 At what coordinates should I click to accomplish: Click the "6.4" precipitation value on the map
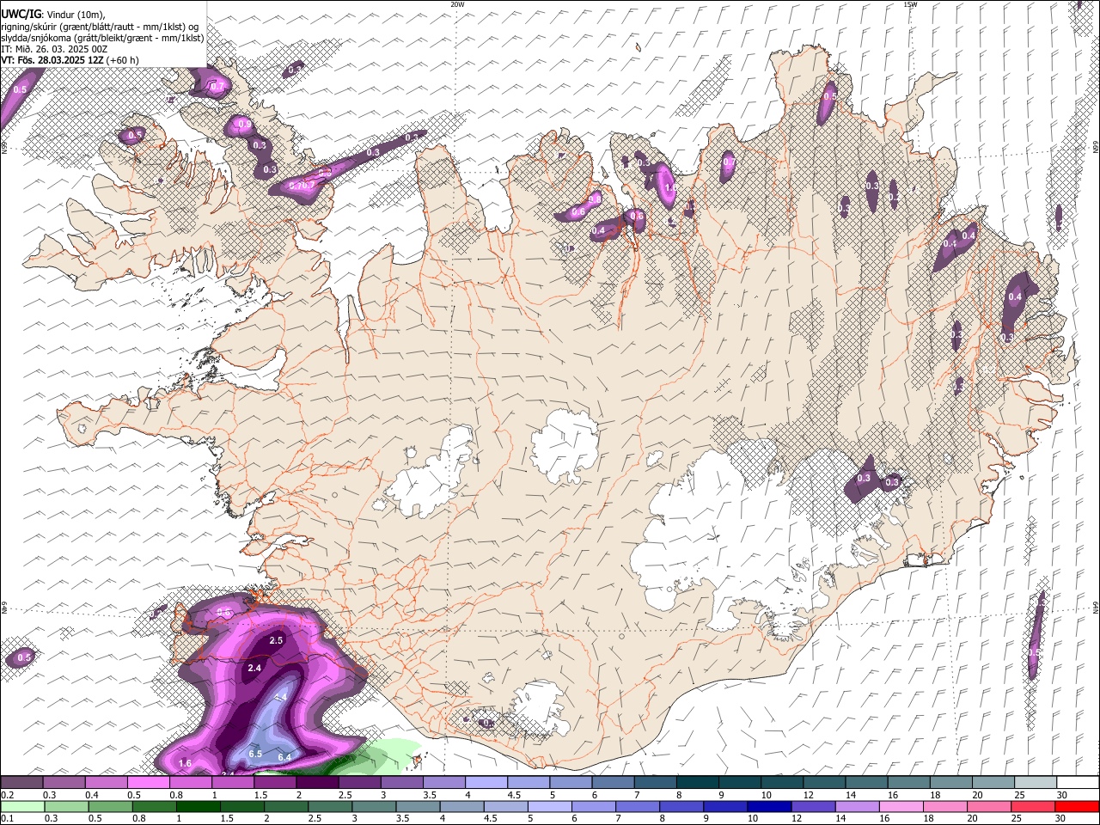click(285, 757)
